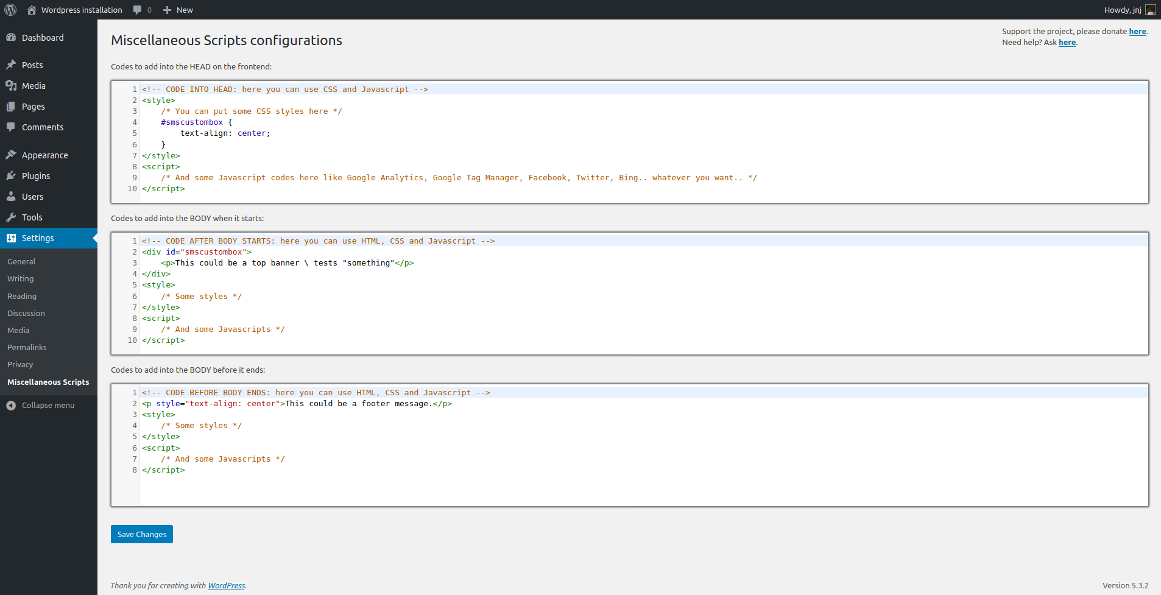The width and height of the screenshot is (1161, 595).
Task: Open the Appearance menu label
Action: point(45,155)
